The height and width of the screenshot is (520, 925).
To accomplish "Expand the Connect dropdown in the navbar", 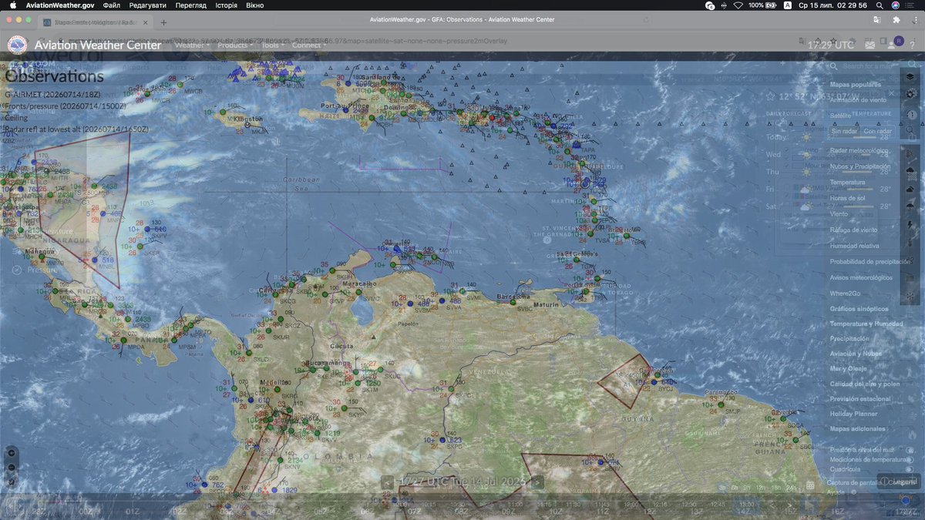I will coord(308,45).
